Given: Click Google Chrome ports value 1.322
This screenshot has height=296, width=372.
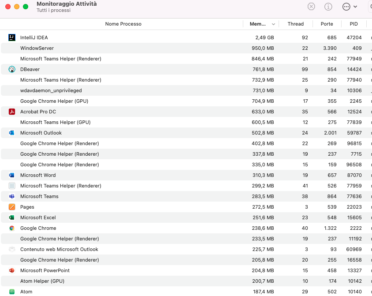Looking at the screenshot, I should coord(330,228).
